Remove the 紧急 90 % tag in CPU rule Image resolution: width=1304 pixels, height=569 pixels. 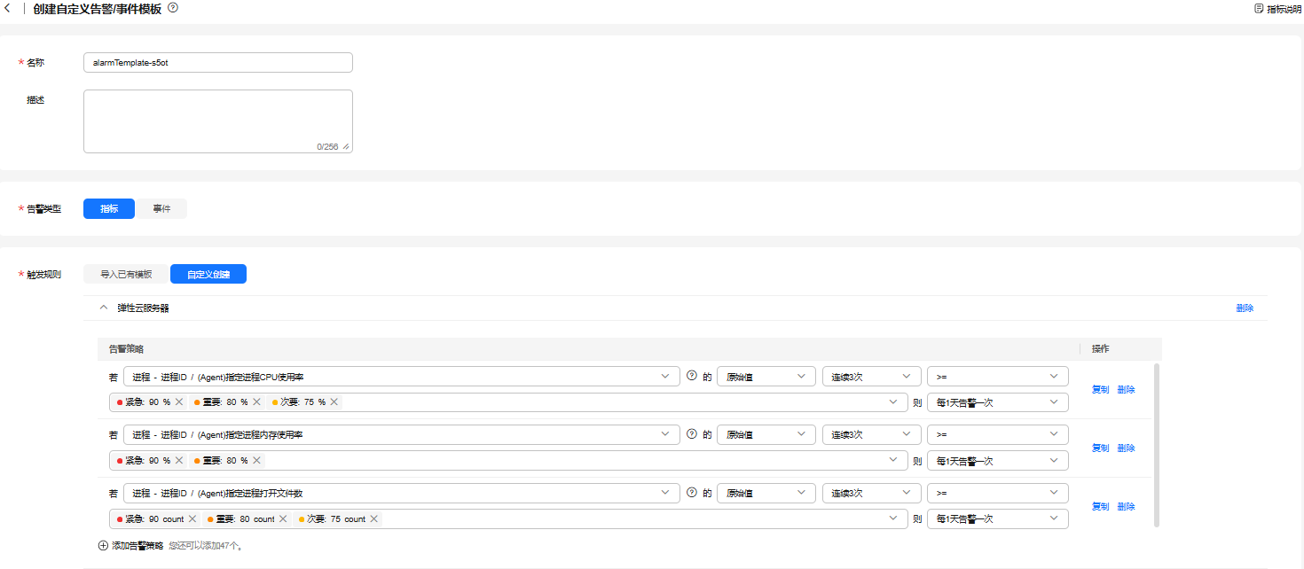(179, 402)
